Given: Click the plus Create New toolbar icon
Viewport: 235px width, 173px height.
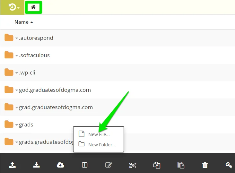Looking at the screenshot, I should [x=84, y=165].
